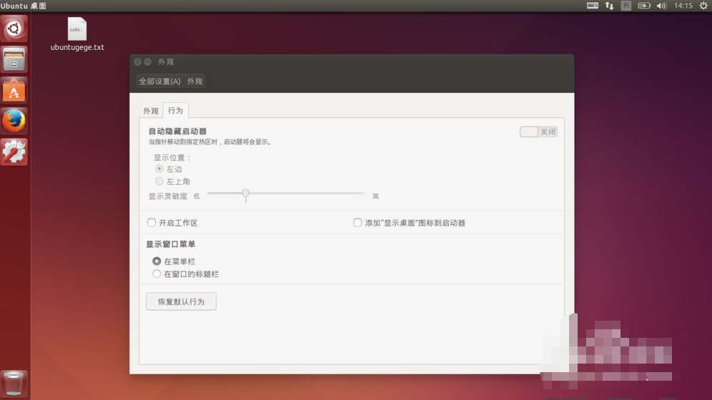Open the Trash icon in launcher
712x400 pixels.
pyautogui.click(x=14, y=384)
